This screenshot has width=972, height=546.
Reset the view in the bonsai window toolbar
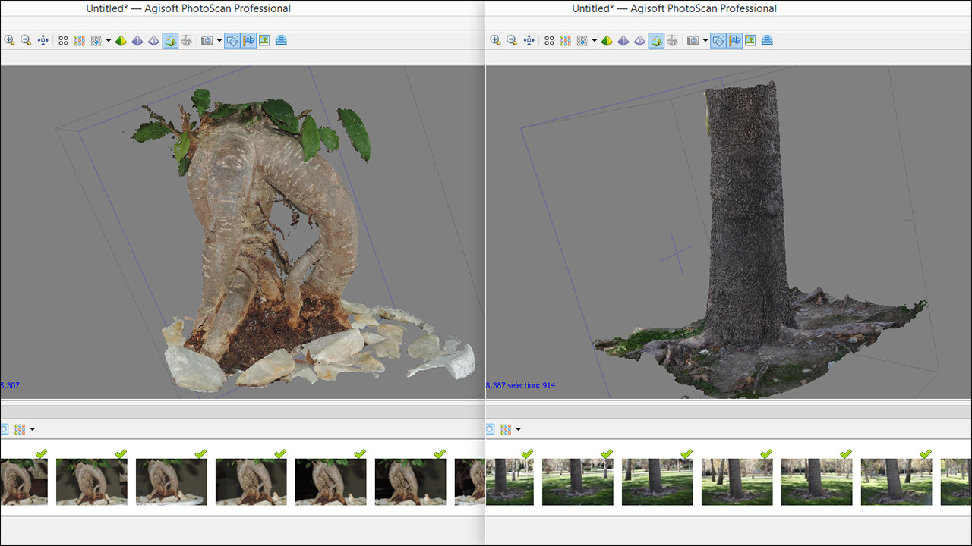(x=43, y=41)
